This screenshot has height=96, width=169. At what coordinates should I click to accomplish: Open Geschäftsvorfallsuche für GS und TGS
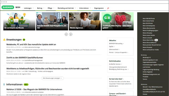click(x=154, y=92)
